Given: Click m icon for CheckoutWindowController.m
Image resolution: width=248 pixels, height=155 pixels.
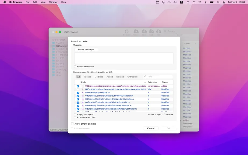Looking at the screenshot, I should point(83,96).
